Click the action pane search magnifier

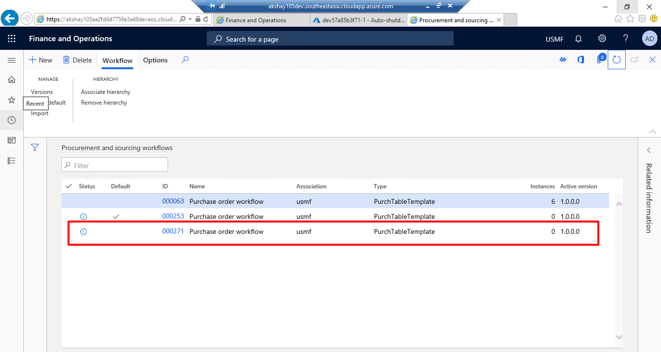tap(185, 60)
